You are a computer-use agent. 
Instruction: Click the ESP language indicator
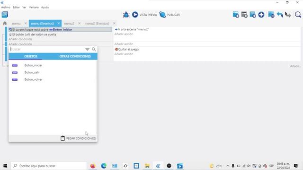271,166
